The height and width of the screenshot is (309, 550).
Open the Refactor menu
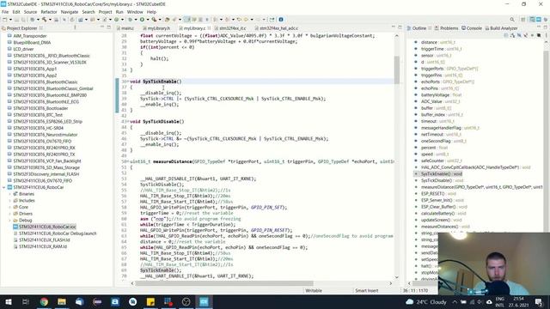pyautogui.click(x=49, y=11)
